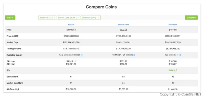Expand Bitcoin available supply details arrow
204x97 pixels.
82,55
